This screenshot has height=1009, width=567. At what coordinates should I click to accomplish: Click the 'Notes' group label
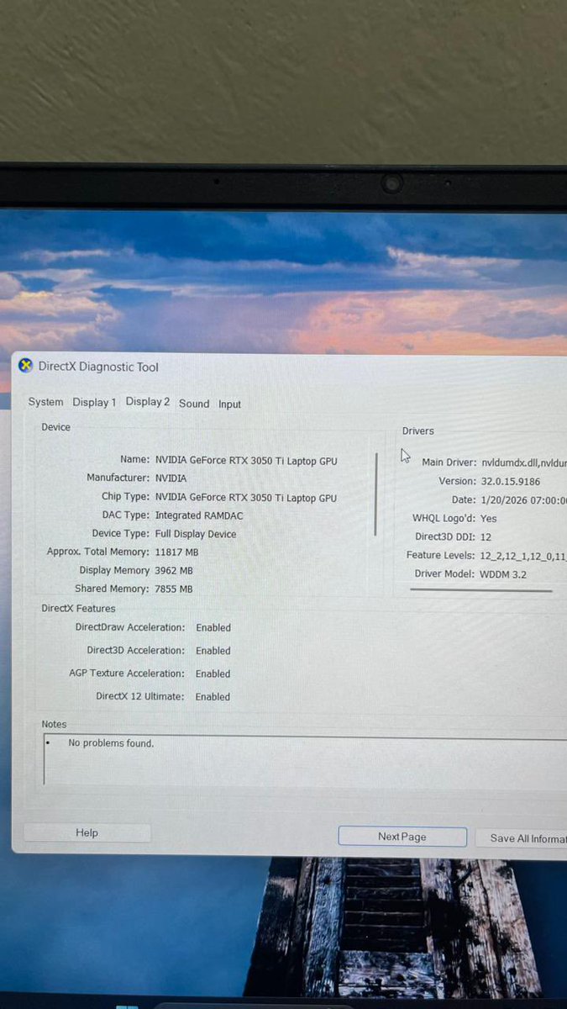click(x=54, y=724)
